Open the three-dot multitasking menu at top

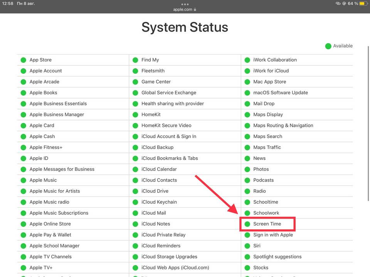coord(185,4)
